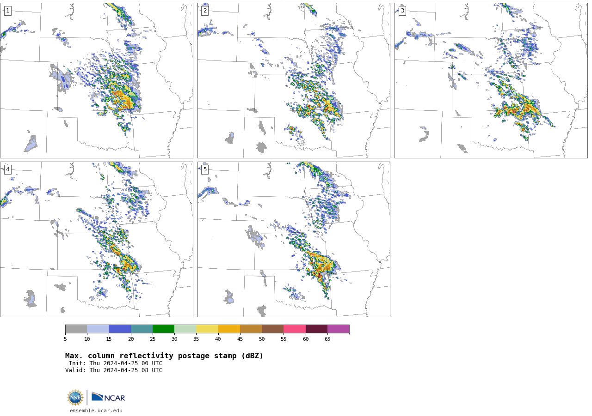Click the colorbar tick label 25
Image resolution: width=592 pixels, height=416 pixels.
pyautogui.click(x=153, y=339)
